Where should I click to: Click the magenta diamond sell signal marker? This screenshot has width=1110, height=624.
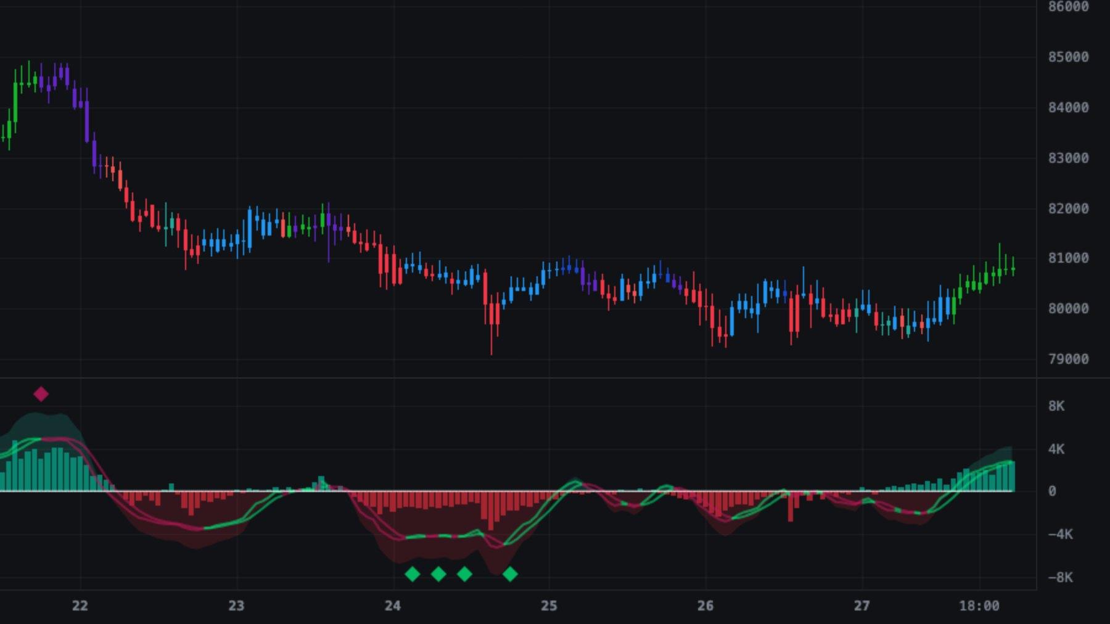[x=41, y=394]
